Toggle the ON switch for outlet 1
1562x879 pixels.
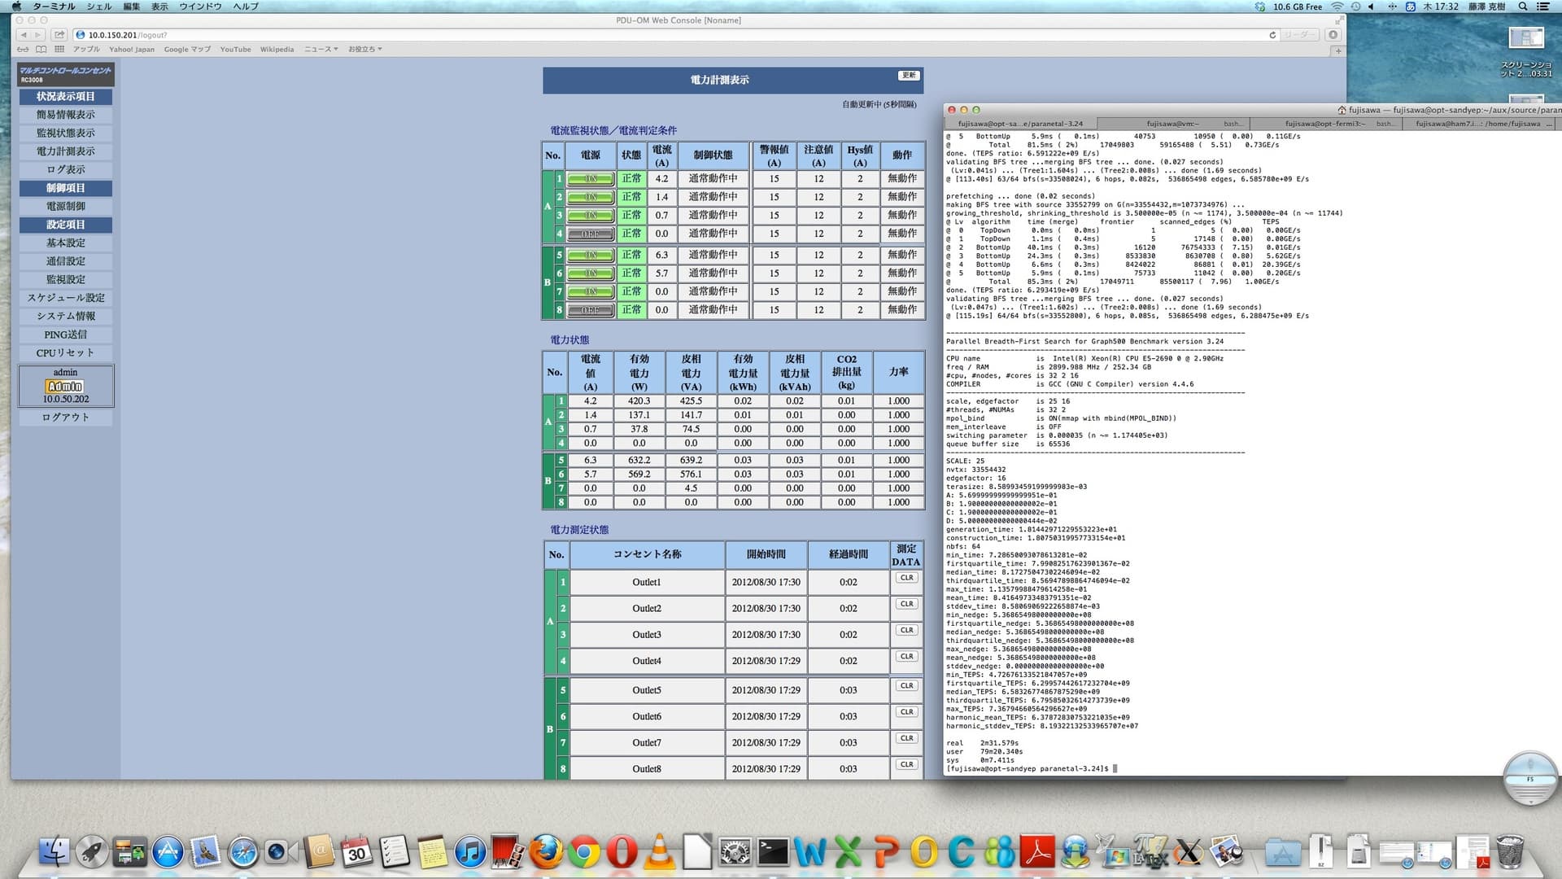pyautogui.click(x=591, y=179)
